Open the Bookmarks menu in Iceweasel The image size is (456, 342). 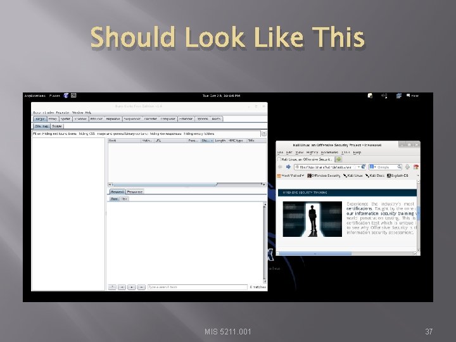click(x=329, y=153)
